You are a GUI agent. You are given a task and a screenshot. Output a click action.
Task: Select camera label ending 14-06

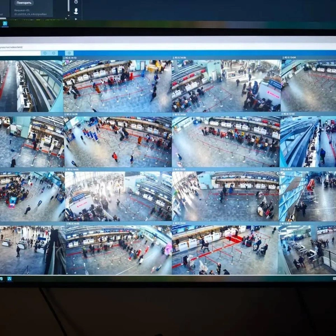(180, 58)
